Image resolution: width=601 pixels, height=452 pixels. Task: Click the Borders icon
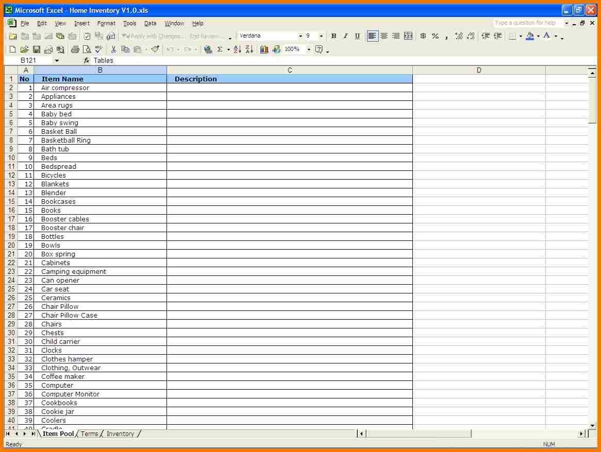pos(512,36)
